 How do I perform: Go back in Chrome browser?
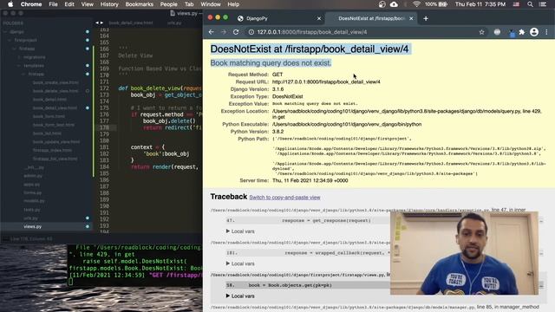(212, 32)
